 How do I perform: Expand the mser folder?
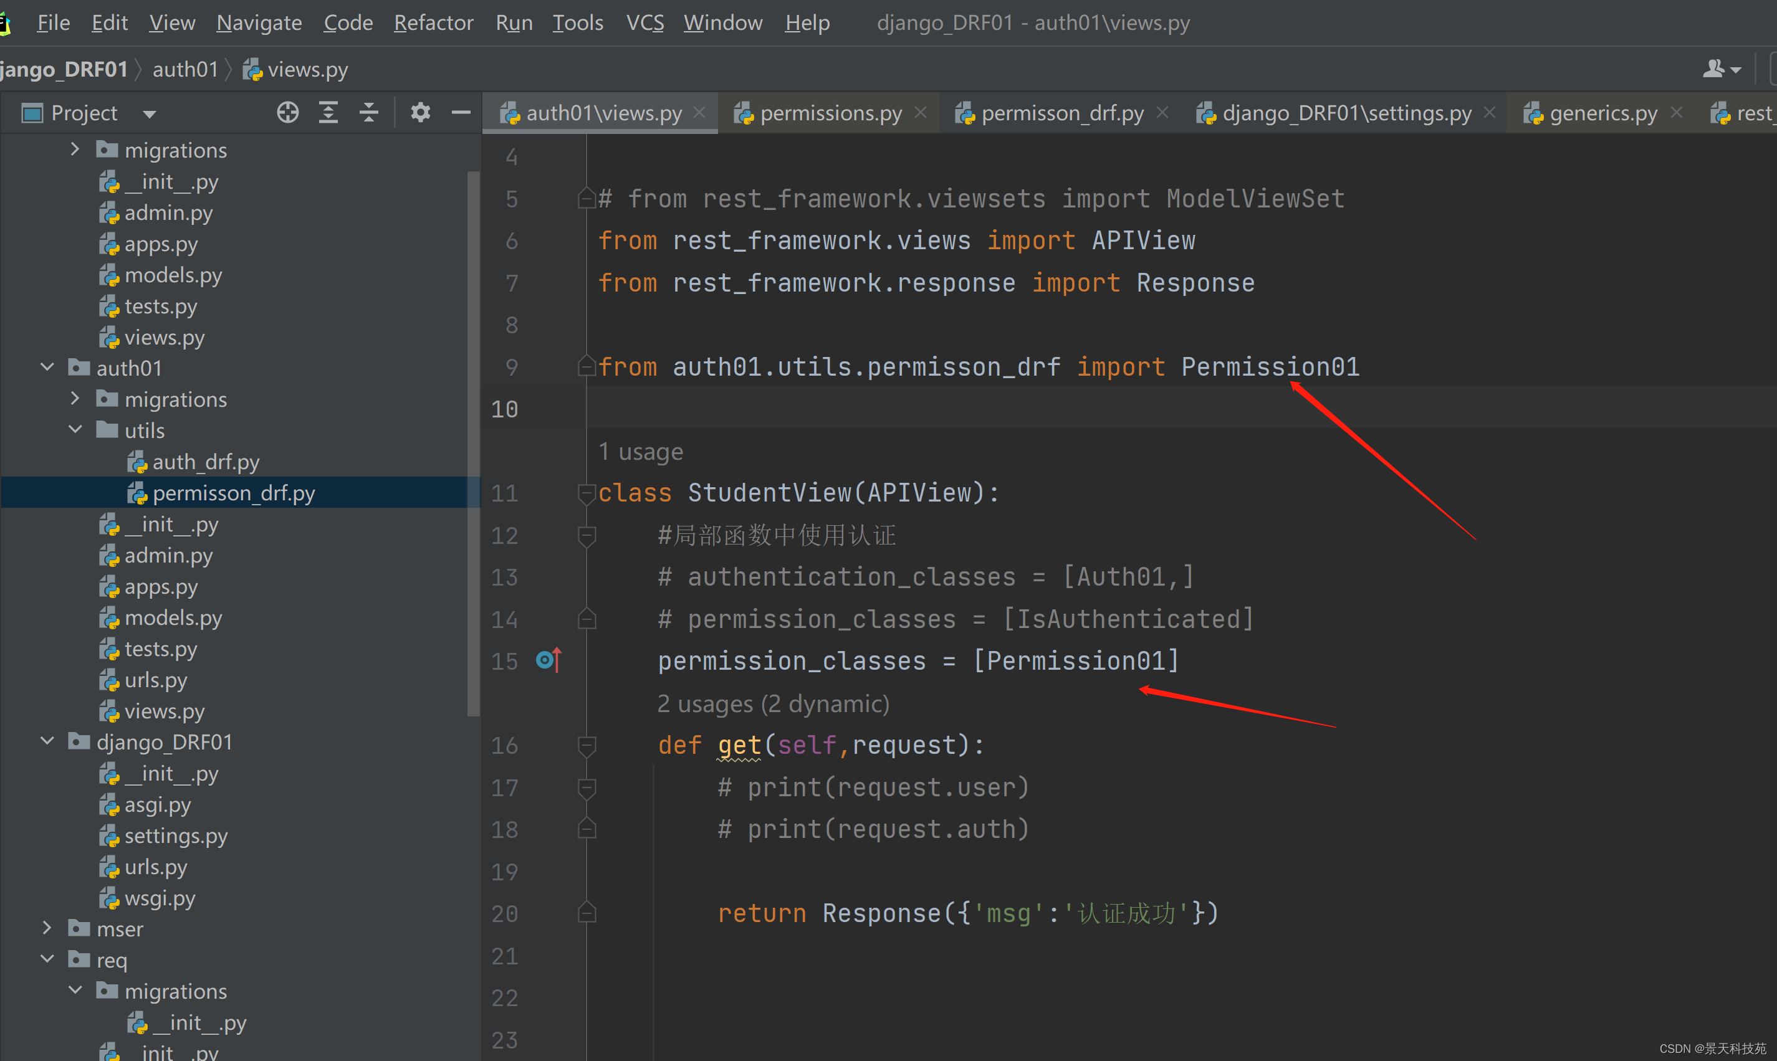(47, 928)
